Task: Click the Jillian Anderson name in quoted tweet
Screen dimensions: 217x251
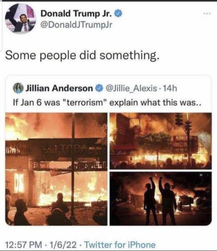Action: (59, 88)
